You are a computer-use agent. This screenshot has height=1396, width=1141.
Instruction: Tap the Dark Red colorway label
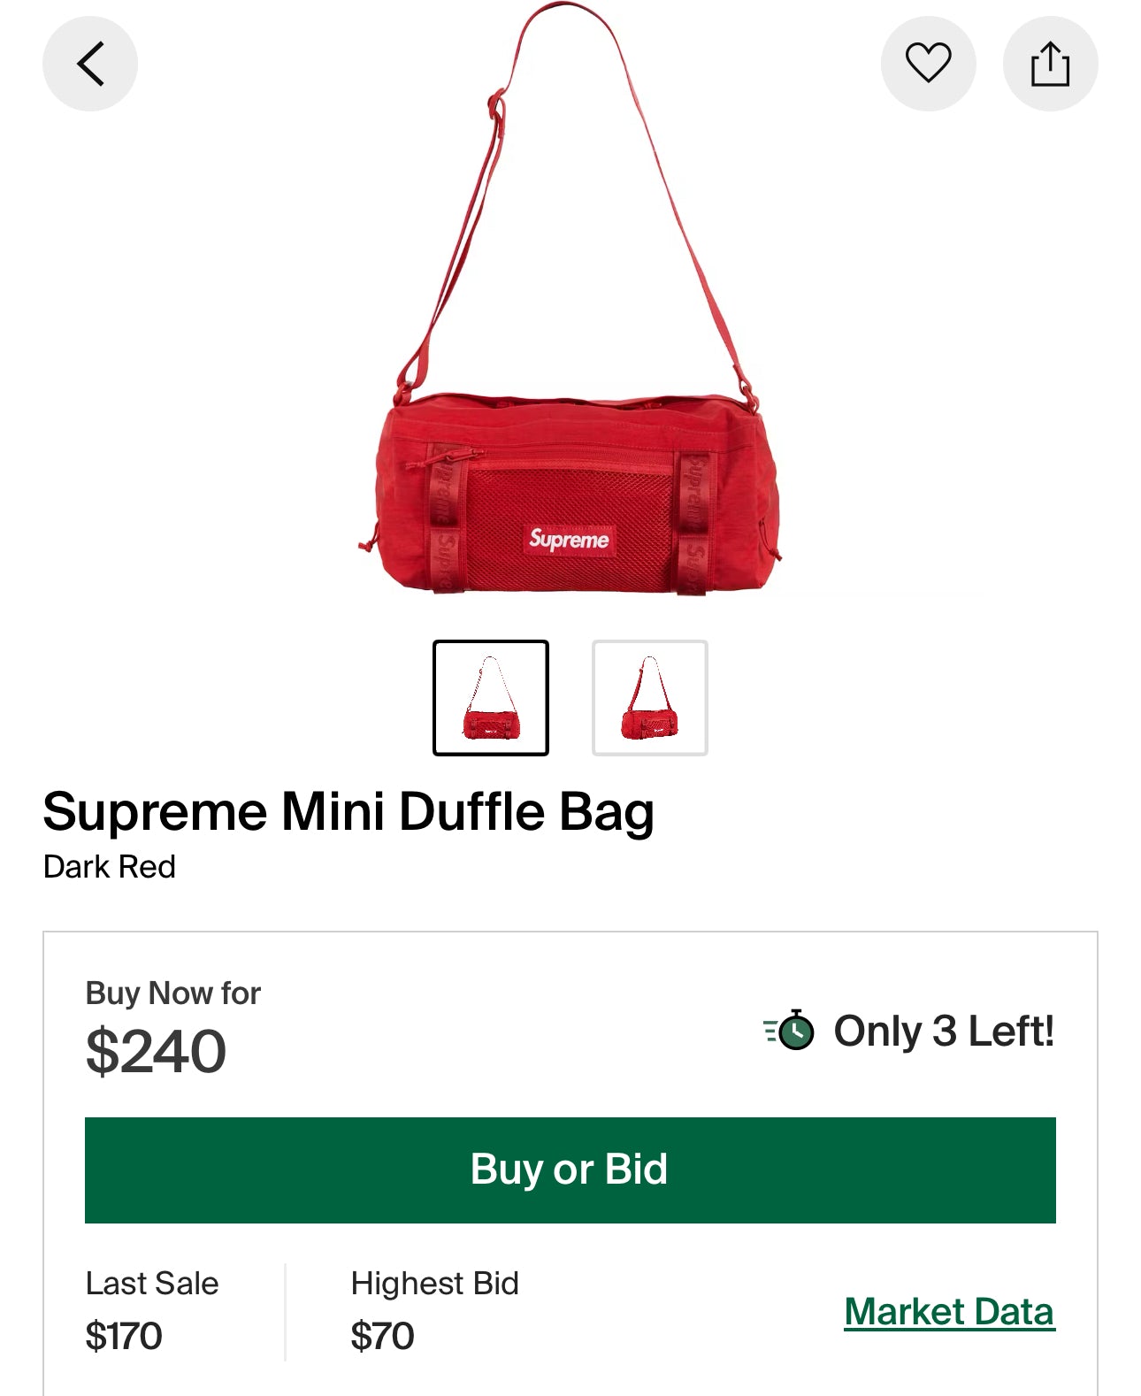110,867
